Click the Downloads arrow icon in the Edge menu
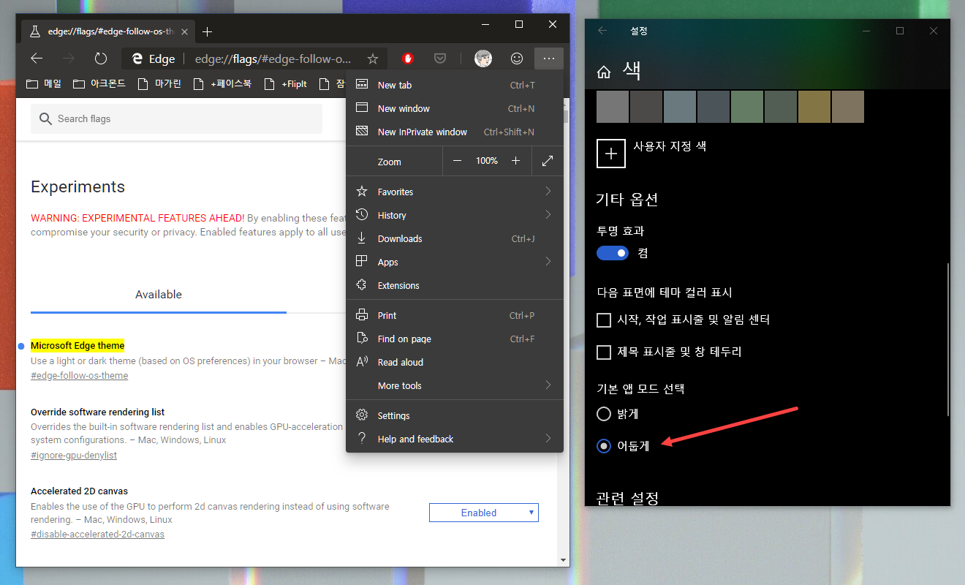965x585 pixels. click(x=361, y=238)
